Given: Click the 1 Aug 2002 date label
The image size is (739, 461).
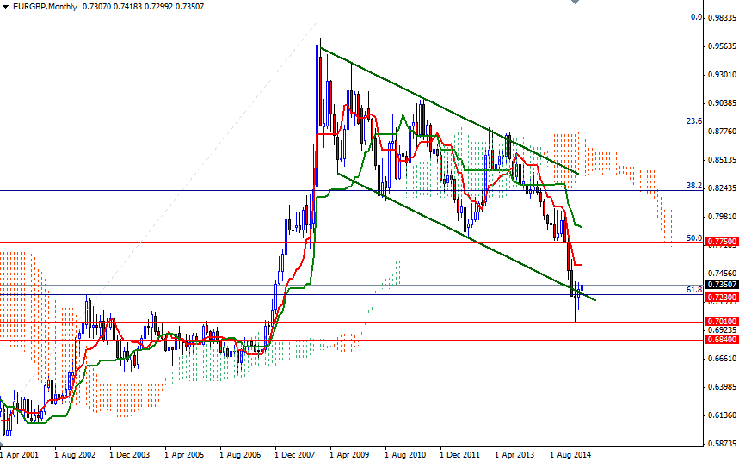Looking at the screenshot, I should (x=75, y=455).
